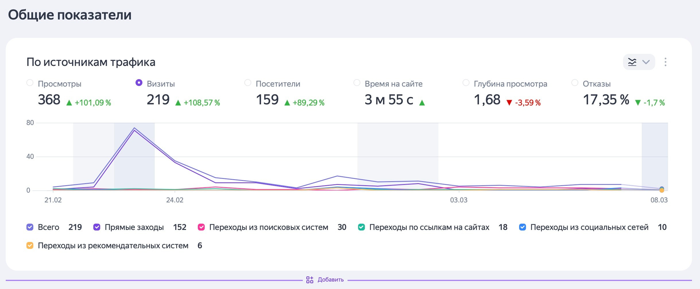Screen dimensions: 700x289
Task: Choose the Глубина просмотра metric
Action: (x=466, y=83)
